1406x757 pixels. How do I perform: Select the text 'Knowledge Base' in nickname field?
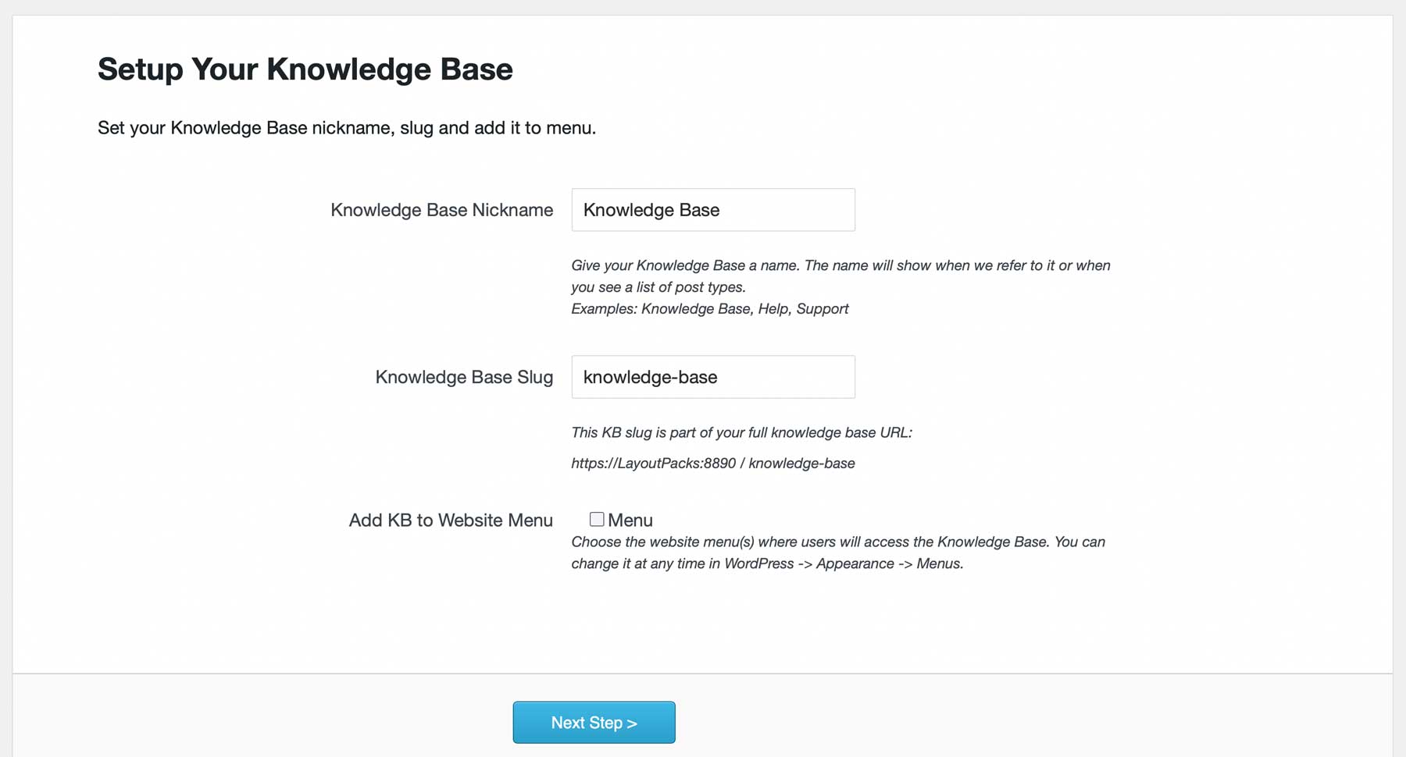[x=652, y=209]
